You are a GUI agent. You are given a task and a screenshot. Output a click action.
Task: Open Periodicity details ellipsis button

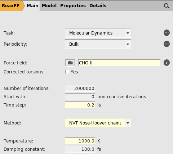point(167,44)
